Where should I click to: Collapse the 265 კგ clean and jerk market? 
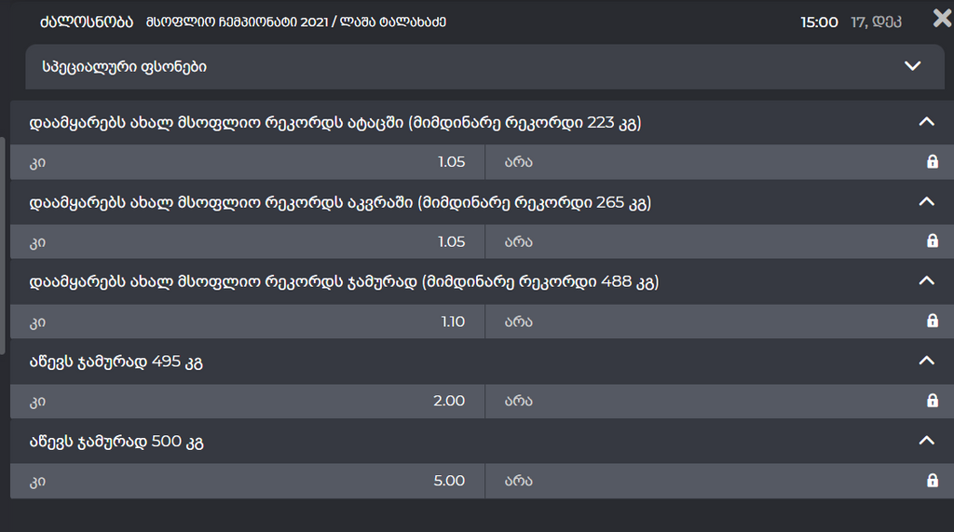[925, 201]
